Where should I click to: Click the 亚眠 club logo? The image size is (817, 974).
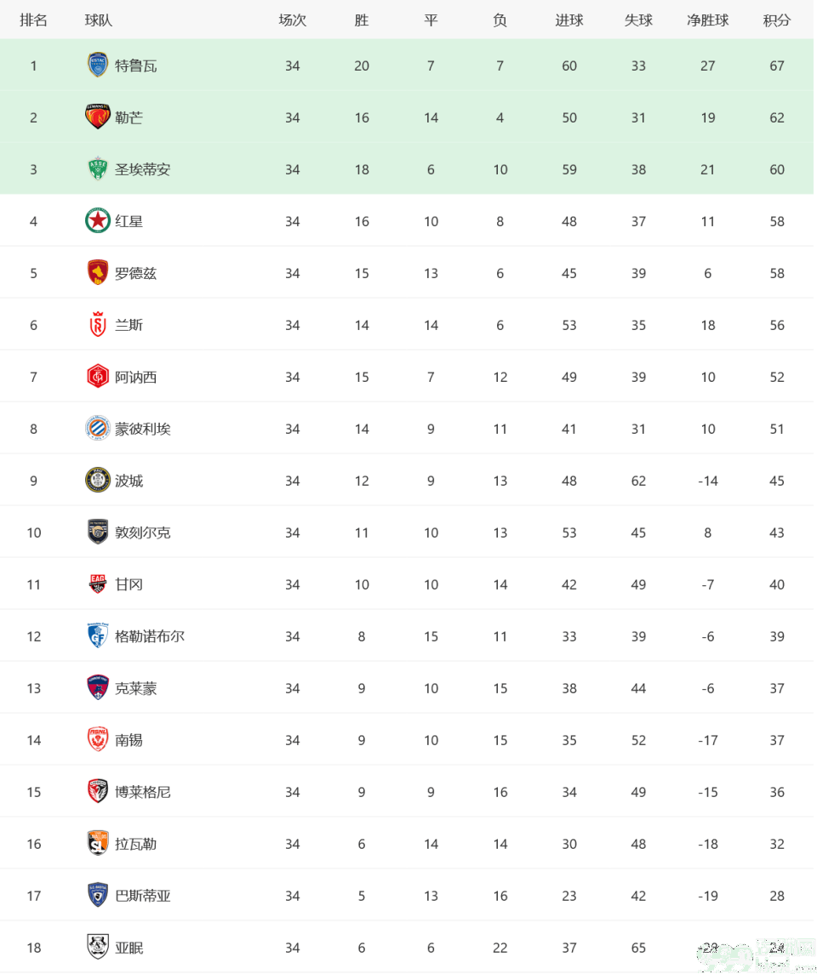[98, 947]
